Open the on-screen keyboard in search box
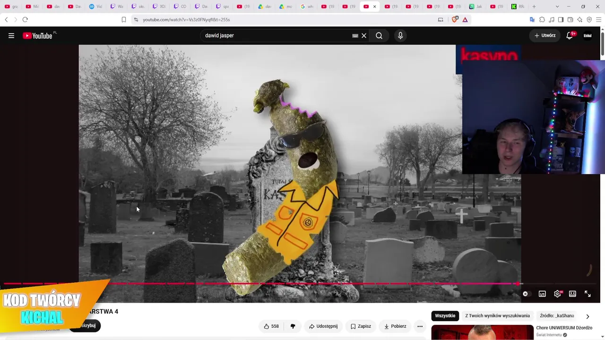 click(355, 35)
